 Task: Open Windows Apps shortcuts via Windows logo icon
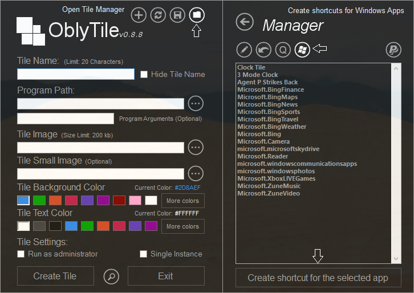302,50
